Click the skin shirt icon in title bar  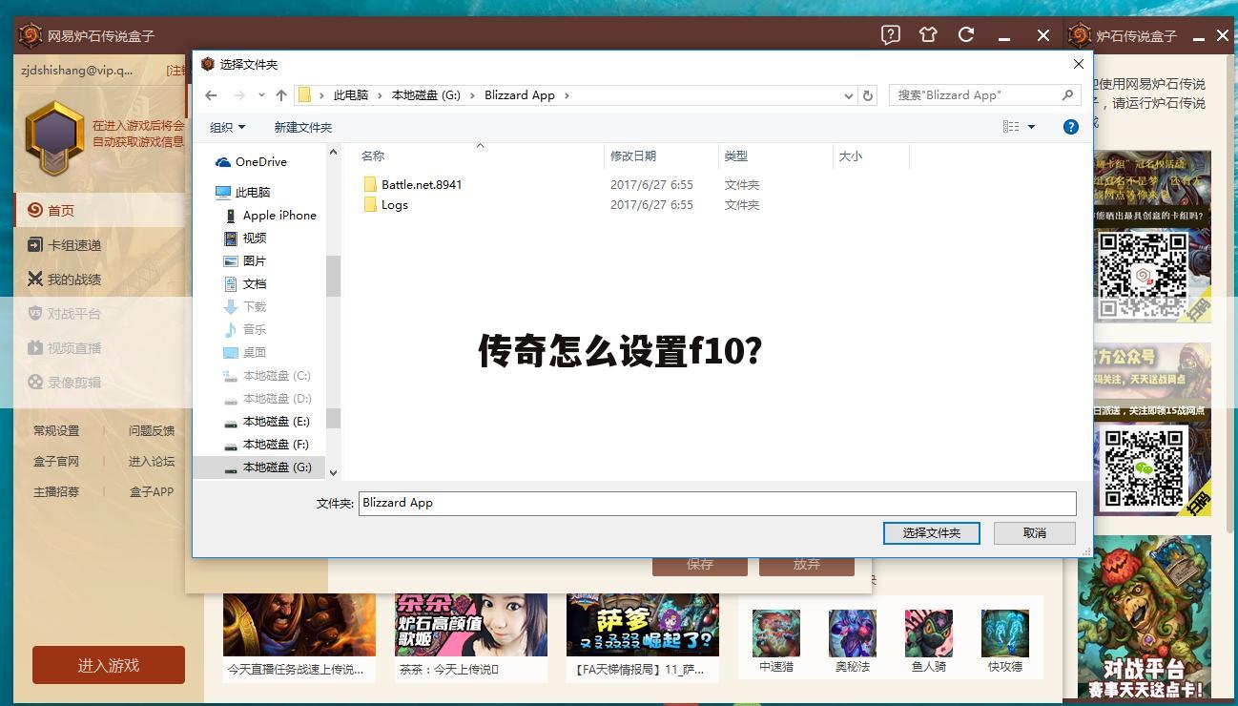(x=928, y=35)
